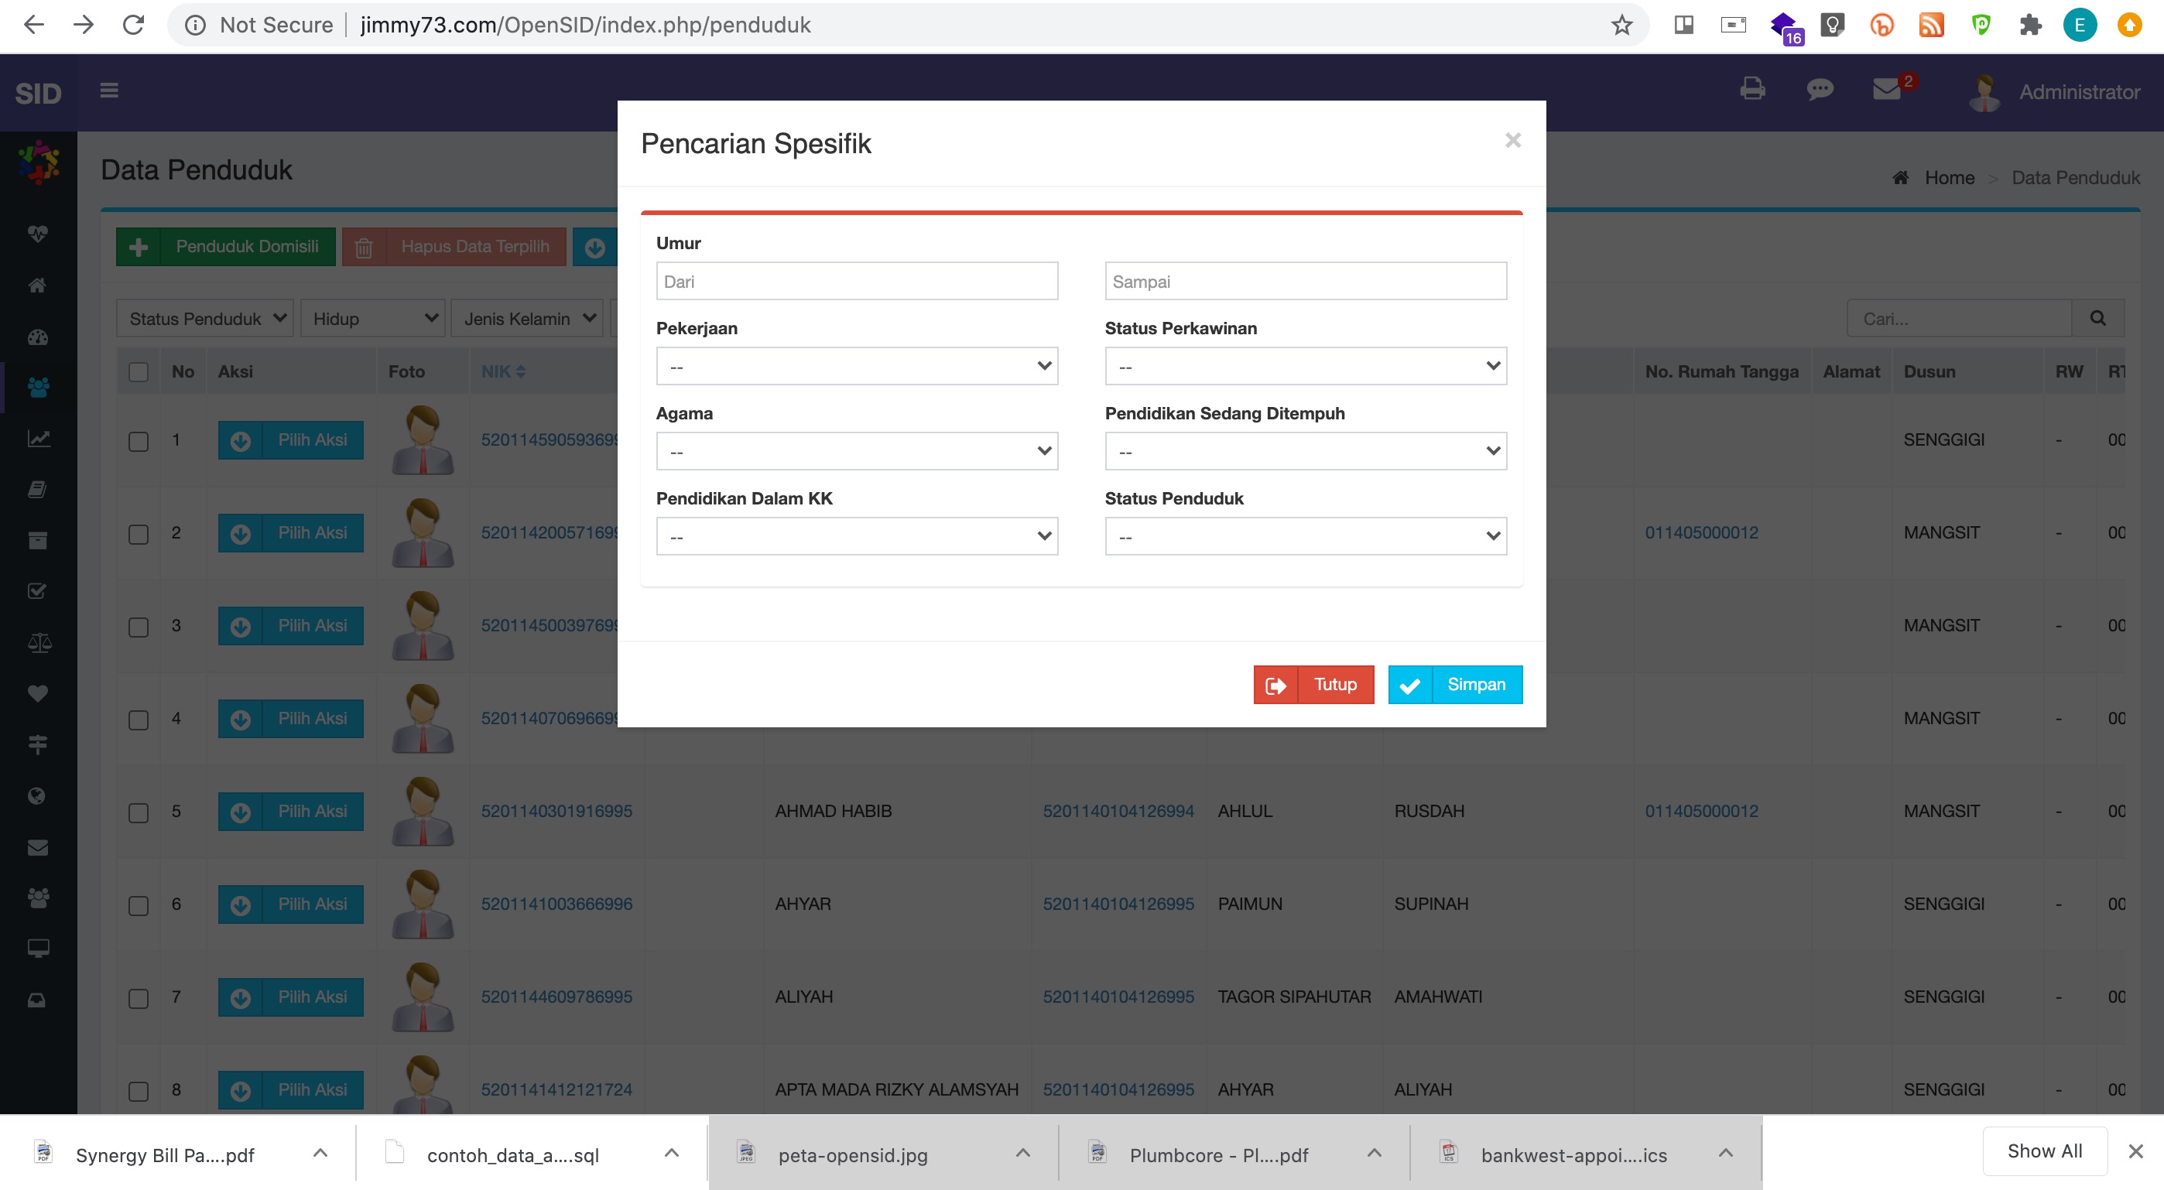
Task: Open NIK link 5201140301916995
Action: click(x=556, y=811)
